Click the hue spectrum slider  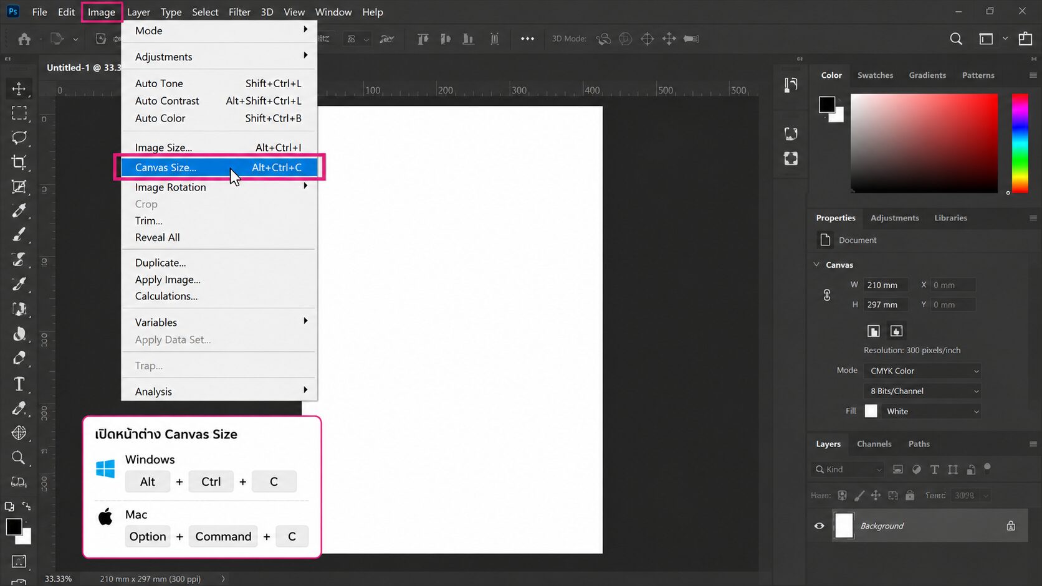tap(1020, 143)
